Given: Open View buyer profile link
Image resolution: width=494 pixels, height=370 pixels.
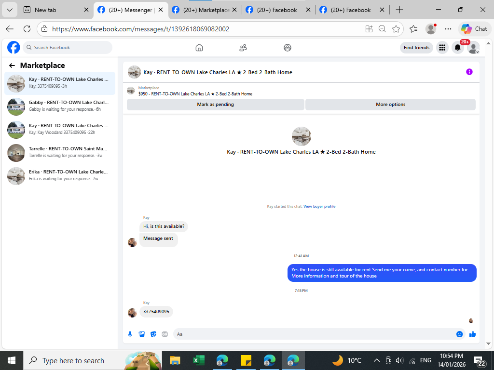Looking at the screenshot, I should click(x=319, y=206).
